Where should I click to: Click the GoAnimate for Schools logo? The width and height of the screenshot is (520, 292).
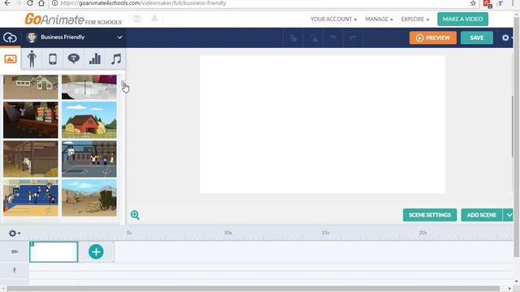pos(73,19)
